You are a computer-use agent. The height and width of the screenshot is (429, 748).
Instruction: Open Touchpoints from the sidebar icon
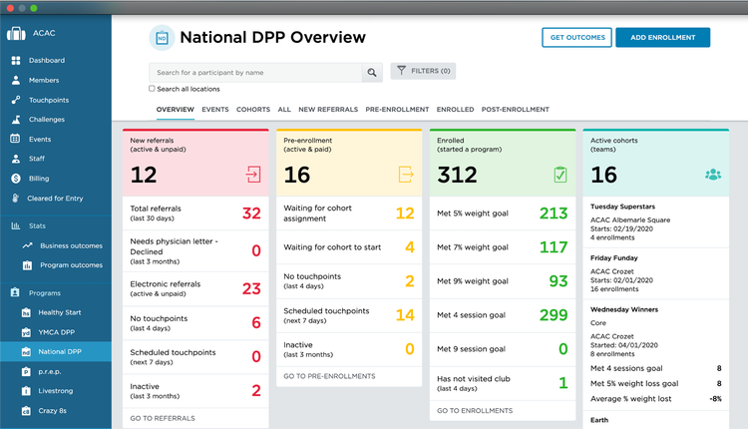click(16, 100)
